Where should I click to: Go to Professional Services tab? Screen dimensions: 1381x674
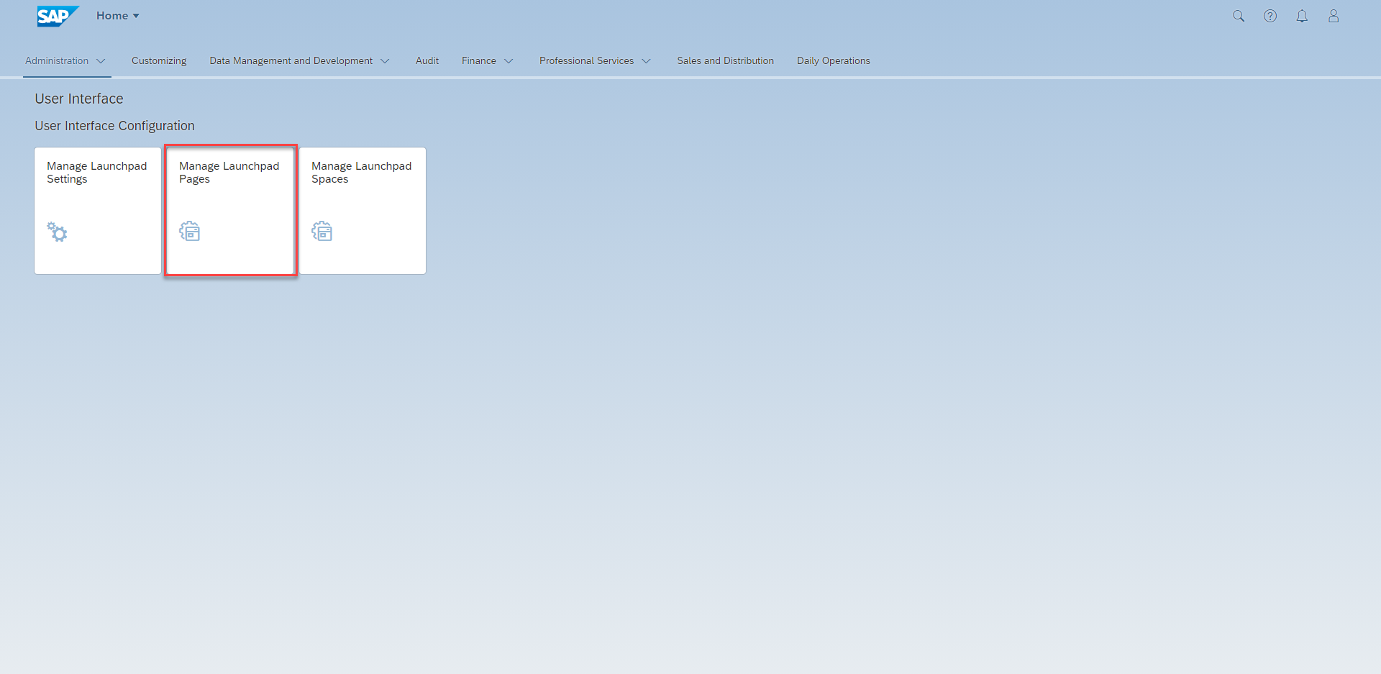pyautogui.click(x=587, y=61)
